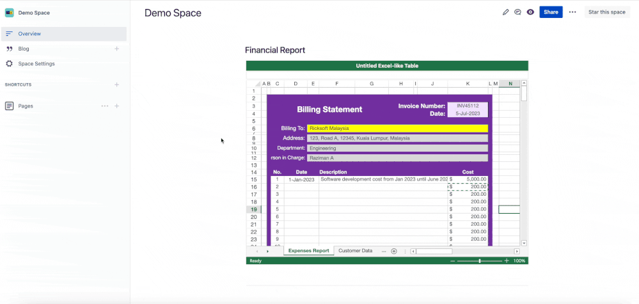Select the yellow Ricksoft Malaysia cell
This screenshot has height=304, width=639.
[397, 129]
